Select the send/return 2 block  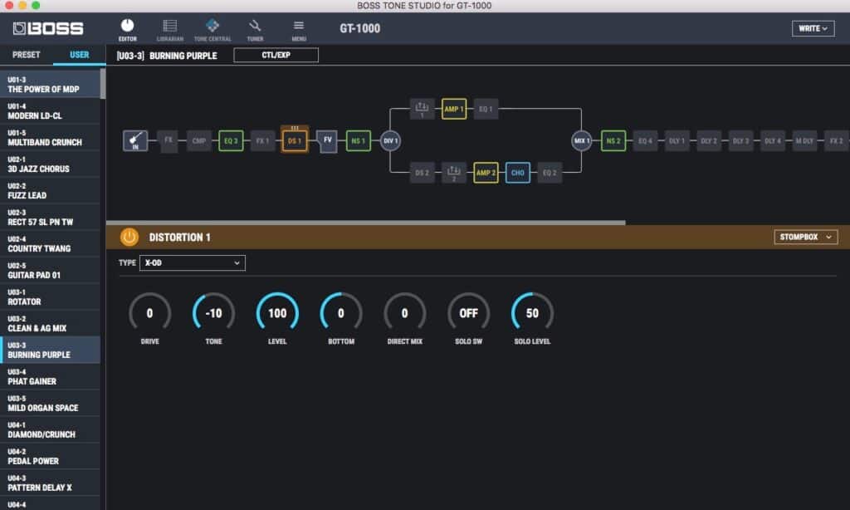tap(454, 173)
